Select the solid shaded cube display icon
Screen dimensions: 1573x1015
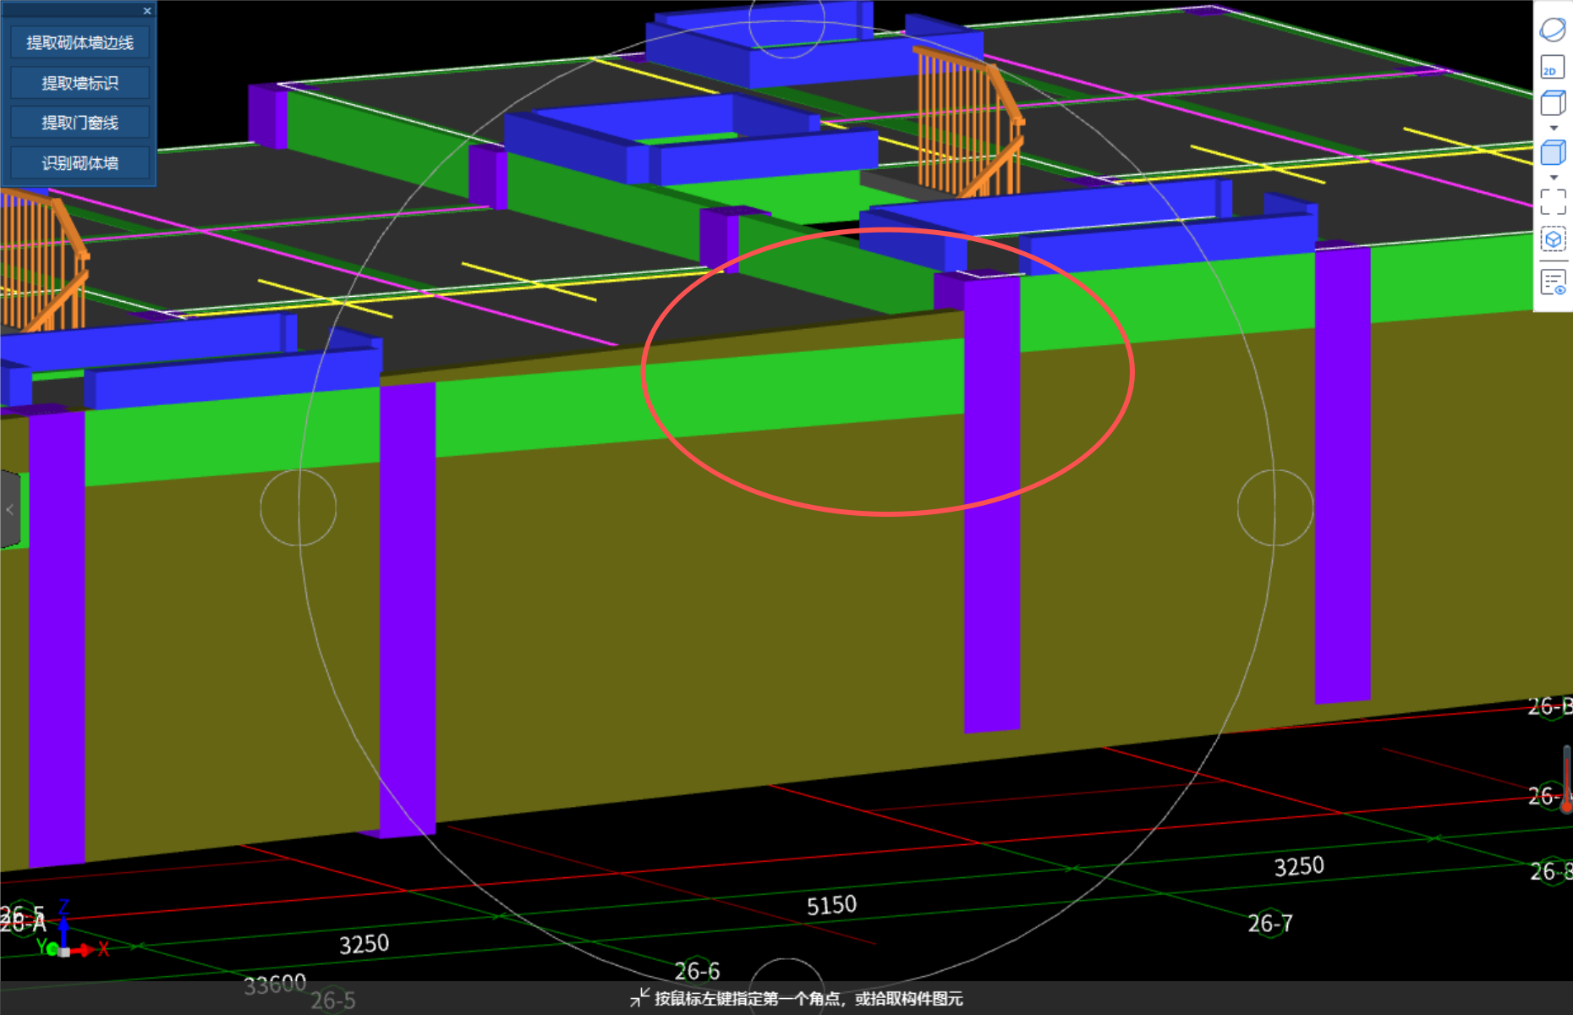pos(1553,153)
